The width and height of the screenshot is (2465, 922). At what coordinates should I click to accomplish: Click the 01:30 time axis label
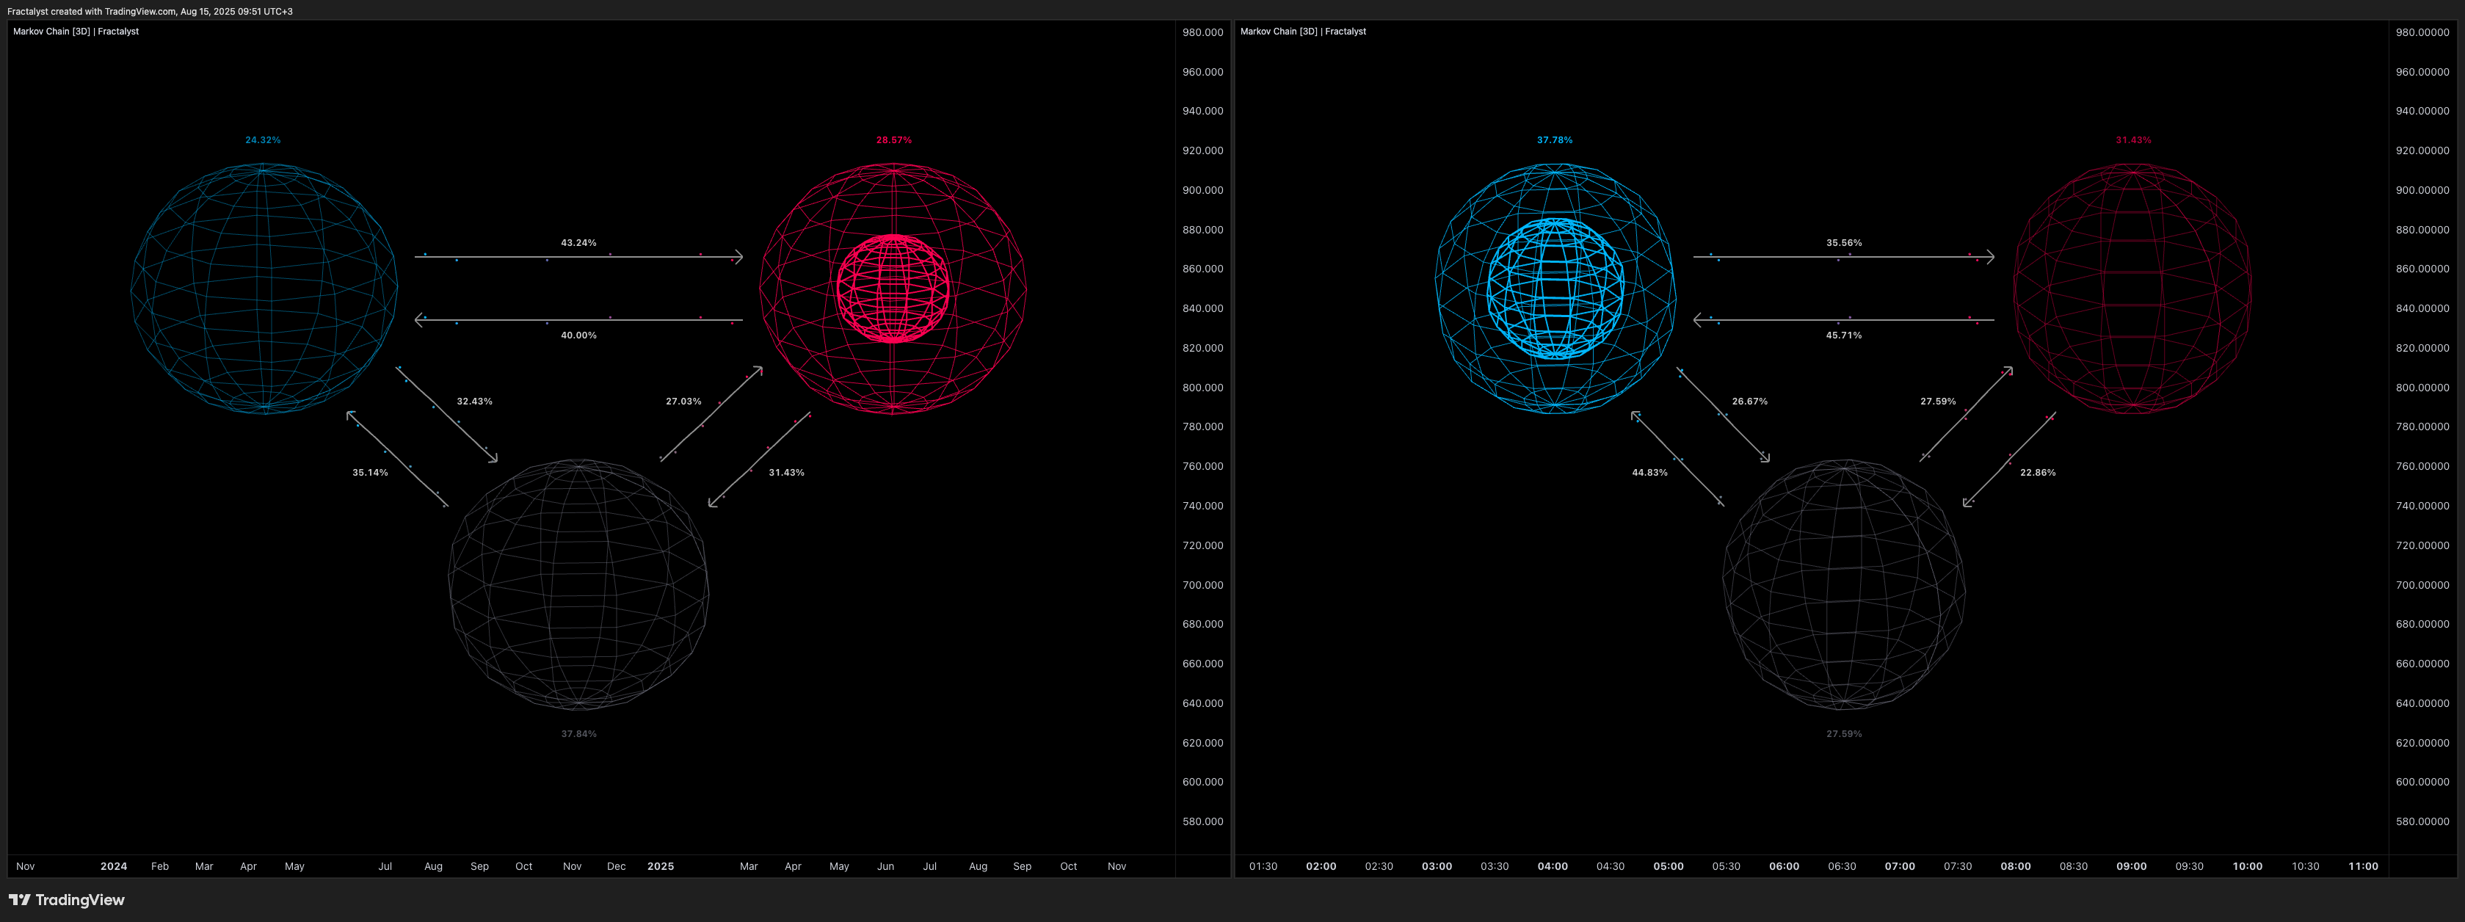coord(1263,866)
